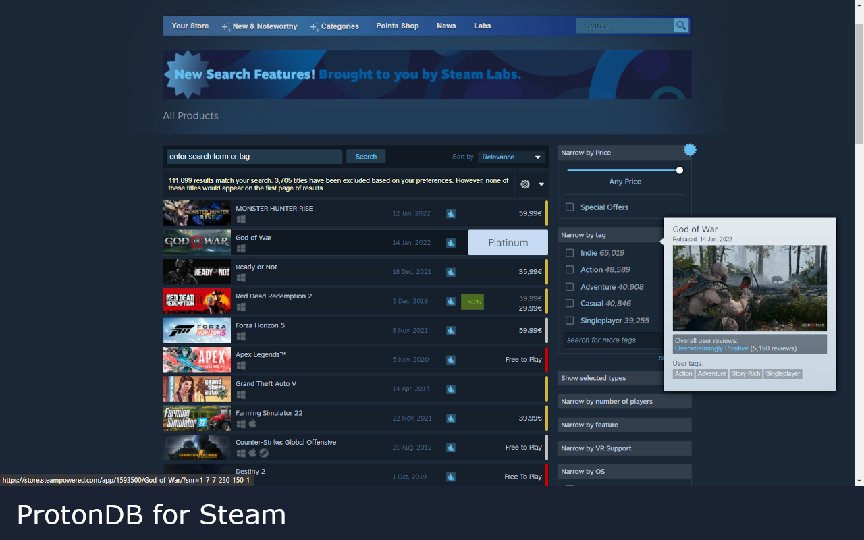
Task: Collapse the Narrow by OS section
Action: tap(625, 472)
